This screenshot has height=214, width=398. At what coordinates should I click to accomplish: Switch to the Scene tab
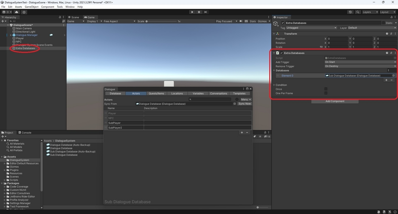74,17
